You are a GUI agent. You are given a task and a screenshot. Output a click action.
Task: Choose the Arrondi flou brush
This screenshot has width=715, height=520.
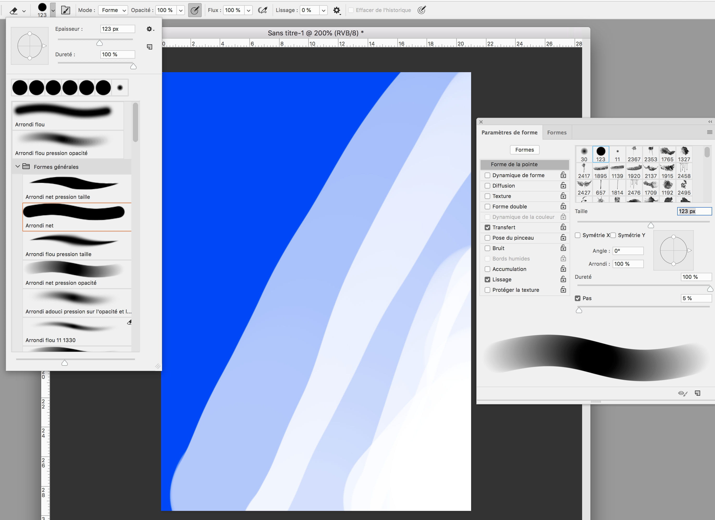coord(68,115)
